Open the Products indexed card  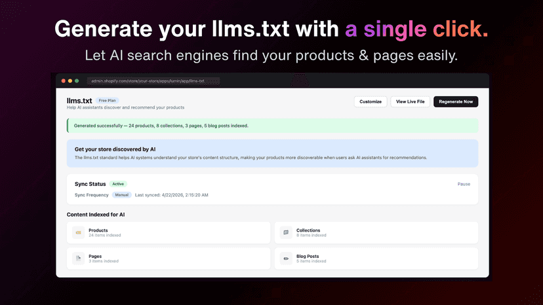click(169, 233)
